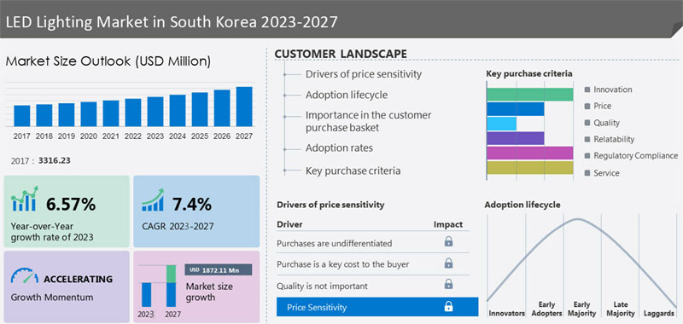Screen dimensions: 683x324
Task: Click the Relatability legend marker
Action: pos(587,140)
